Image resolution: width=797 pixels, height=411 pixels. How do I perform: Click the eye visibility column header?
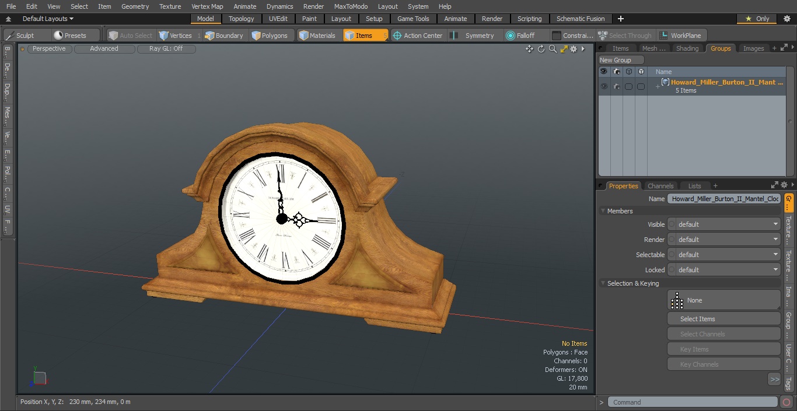point(604,72)
